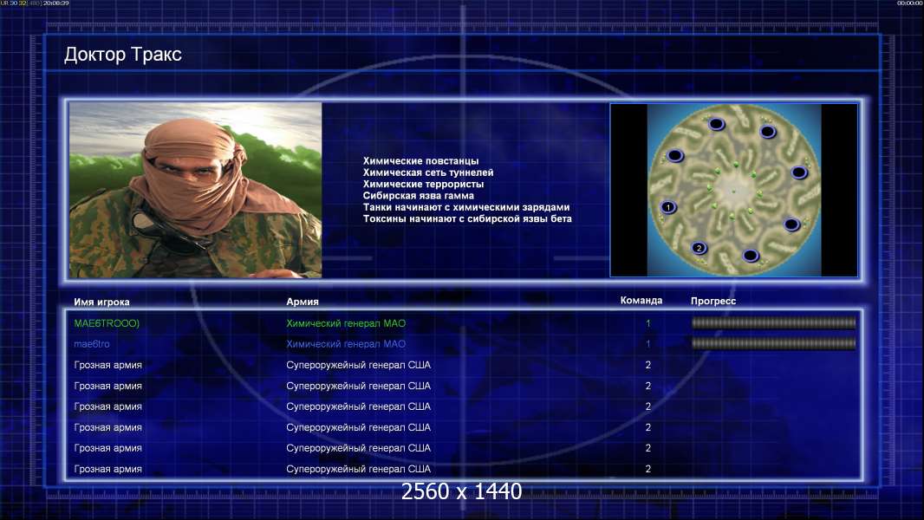
Task: Select the rightmost start marker on minimap
Action: click(798, 172)
